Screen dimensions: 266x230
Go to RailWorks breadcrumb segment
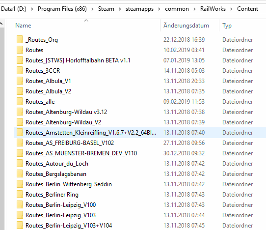(x=213, y=9)
